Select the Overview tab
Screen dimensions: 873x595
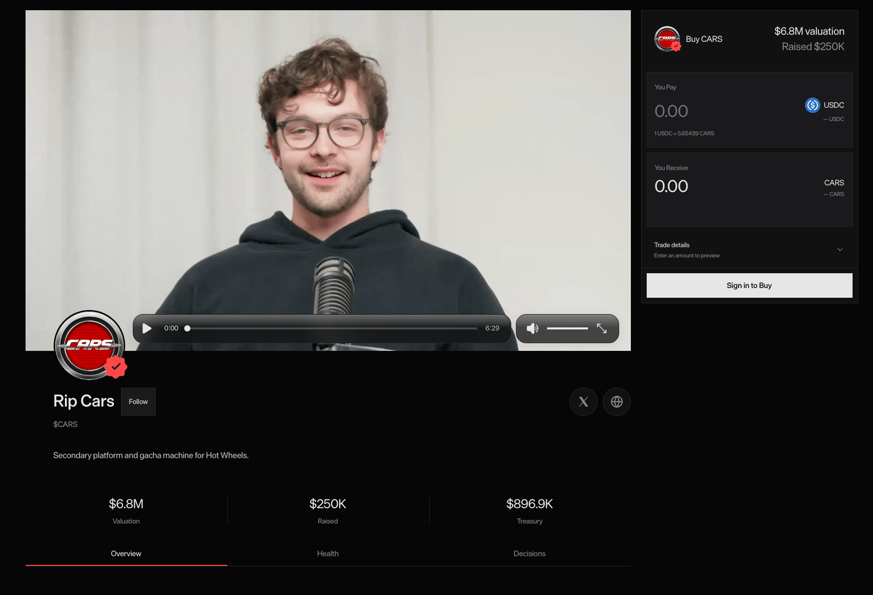(x=126, y=554)
